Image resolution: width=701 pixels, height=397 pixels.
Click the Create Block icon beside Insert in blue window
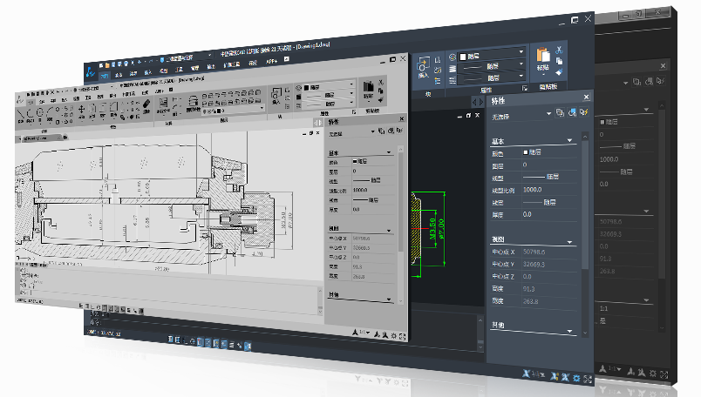pyautogui.click(x=438, y=60)
